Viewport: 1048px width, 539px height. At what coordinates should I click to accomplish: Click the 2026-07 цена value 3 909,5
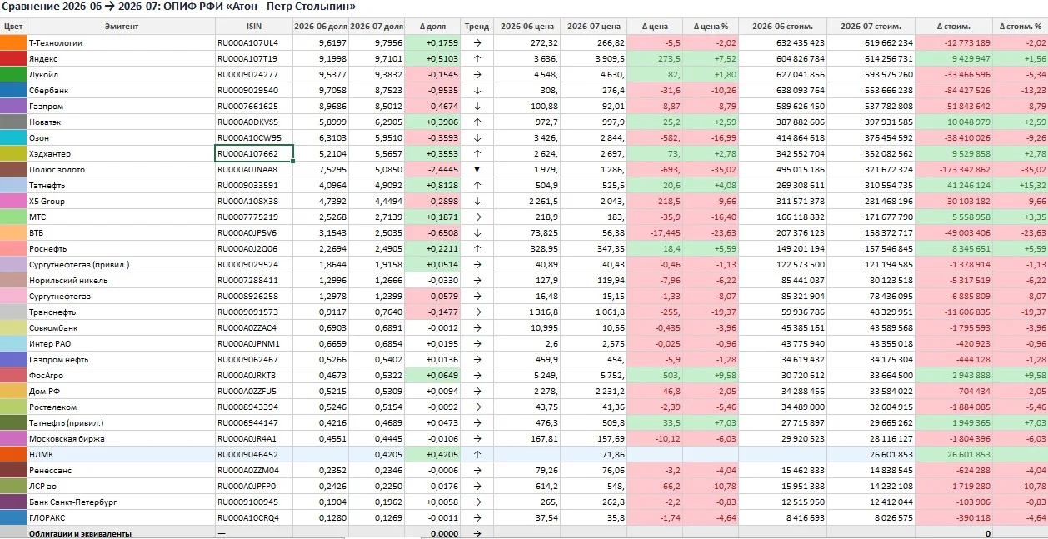[594, 58]
